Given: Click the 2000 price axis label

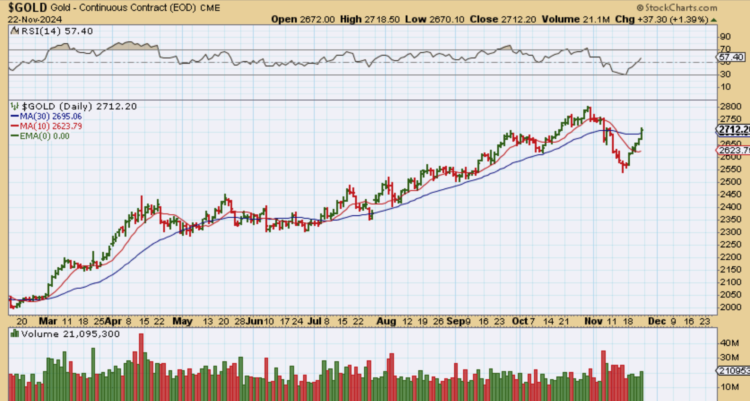Looking at the screenshot, I should [x=731, y=307].
